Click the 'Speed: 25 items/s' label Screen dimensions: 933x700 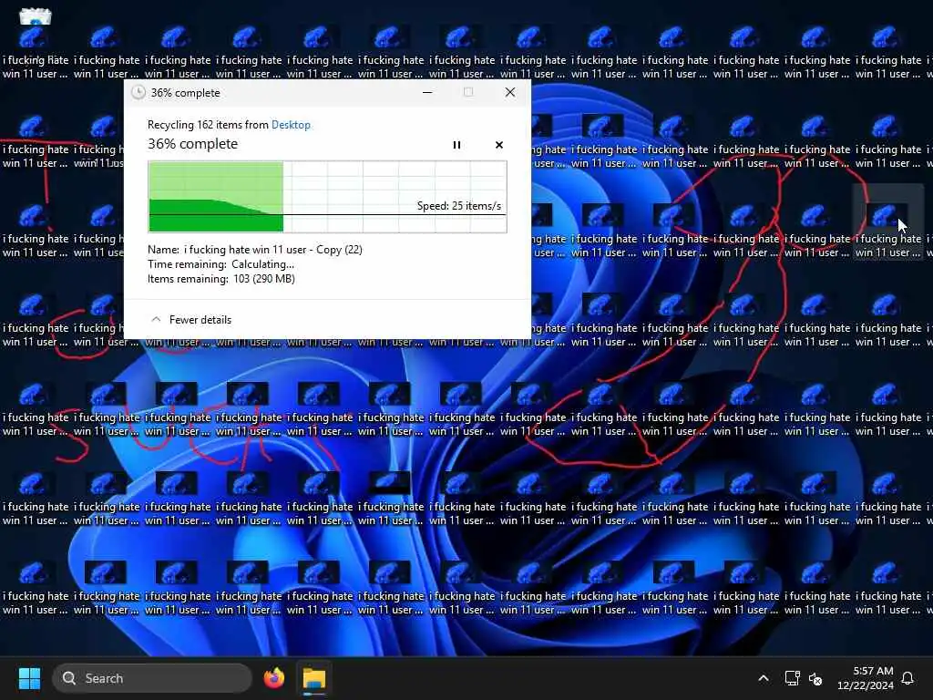459,206
